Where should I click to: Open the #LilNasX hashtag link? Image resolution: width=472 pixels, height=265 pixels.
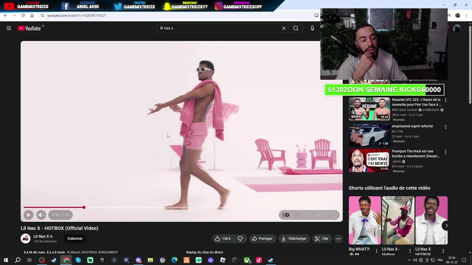coord(74,252)
